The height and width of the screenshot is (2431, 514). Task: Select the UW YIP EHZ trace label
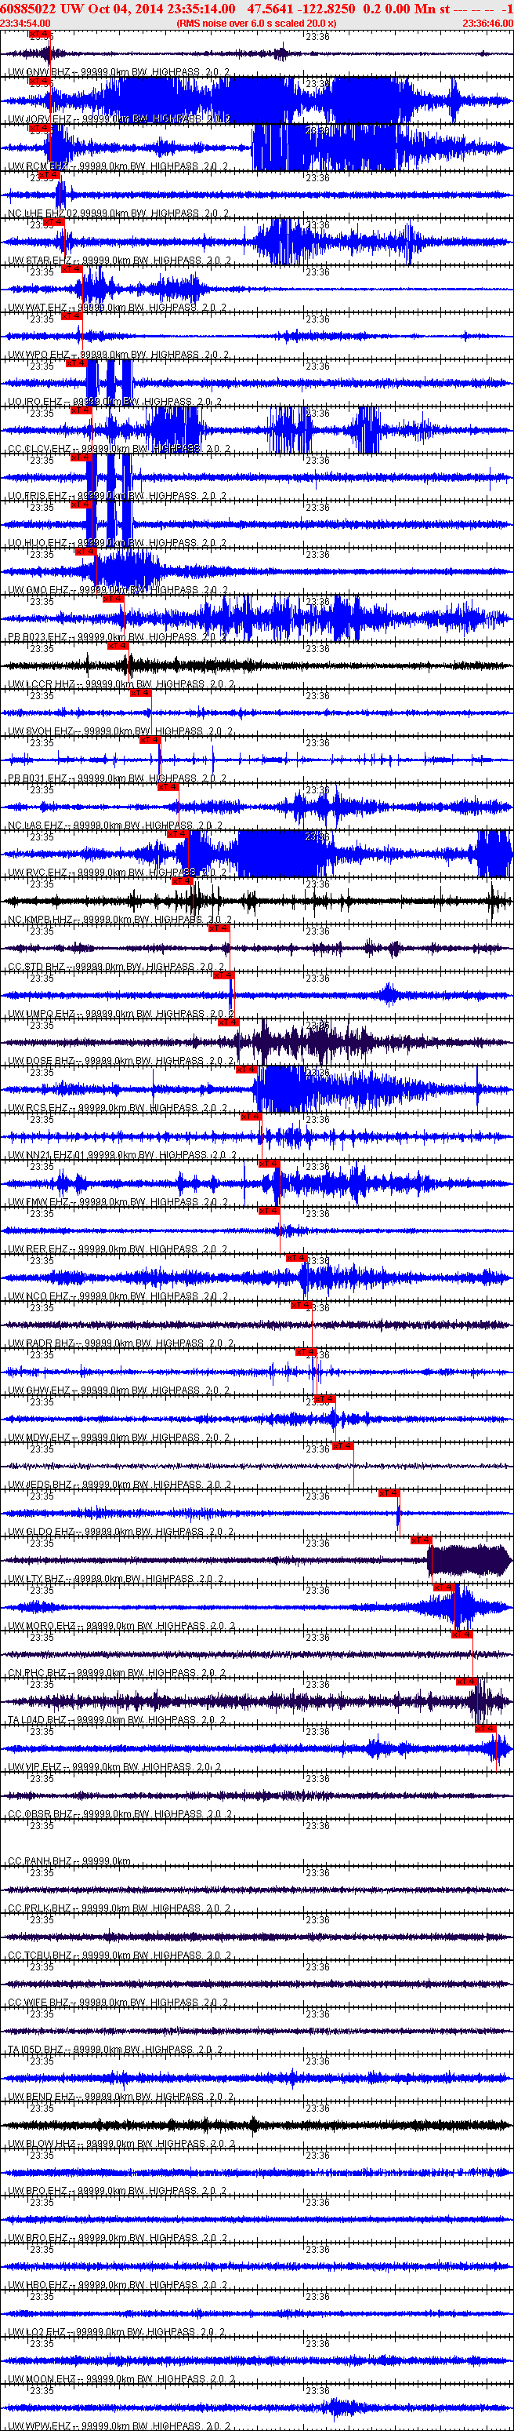(114, 1768)
